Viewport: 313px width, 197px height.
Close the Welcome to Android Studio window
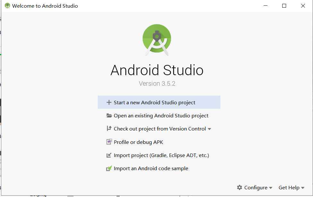pyautogui.click(x=303, y=6)
